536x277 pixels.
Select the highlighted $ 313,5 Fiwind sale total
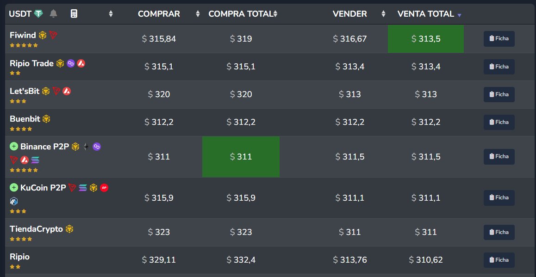coord(425,39)
